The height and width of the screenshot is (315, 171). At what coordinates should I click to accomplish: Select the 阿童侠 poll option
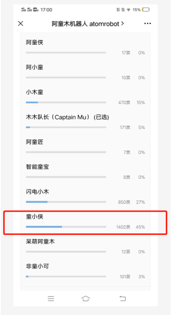pos(85,47)
